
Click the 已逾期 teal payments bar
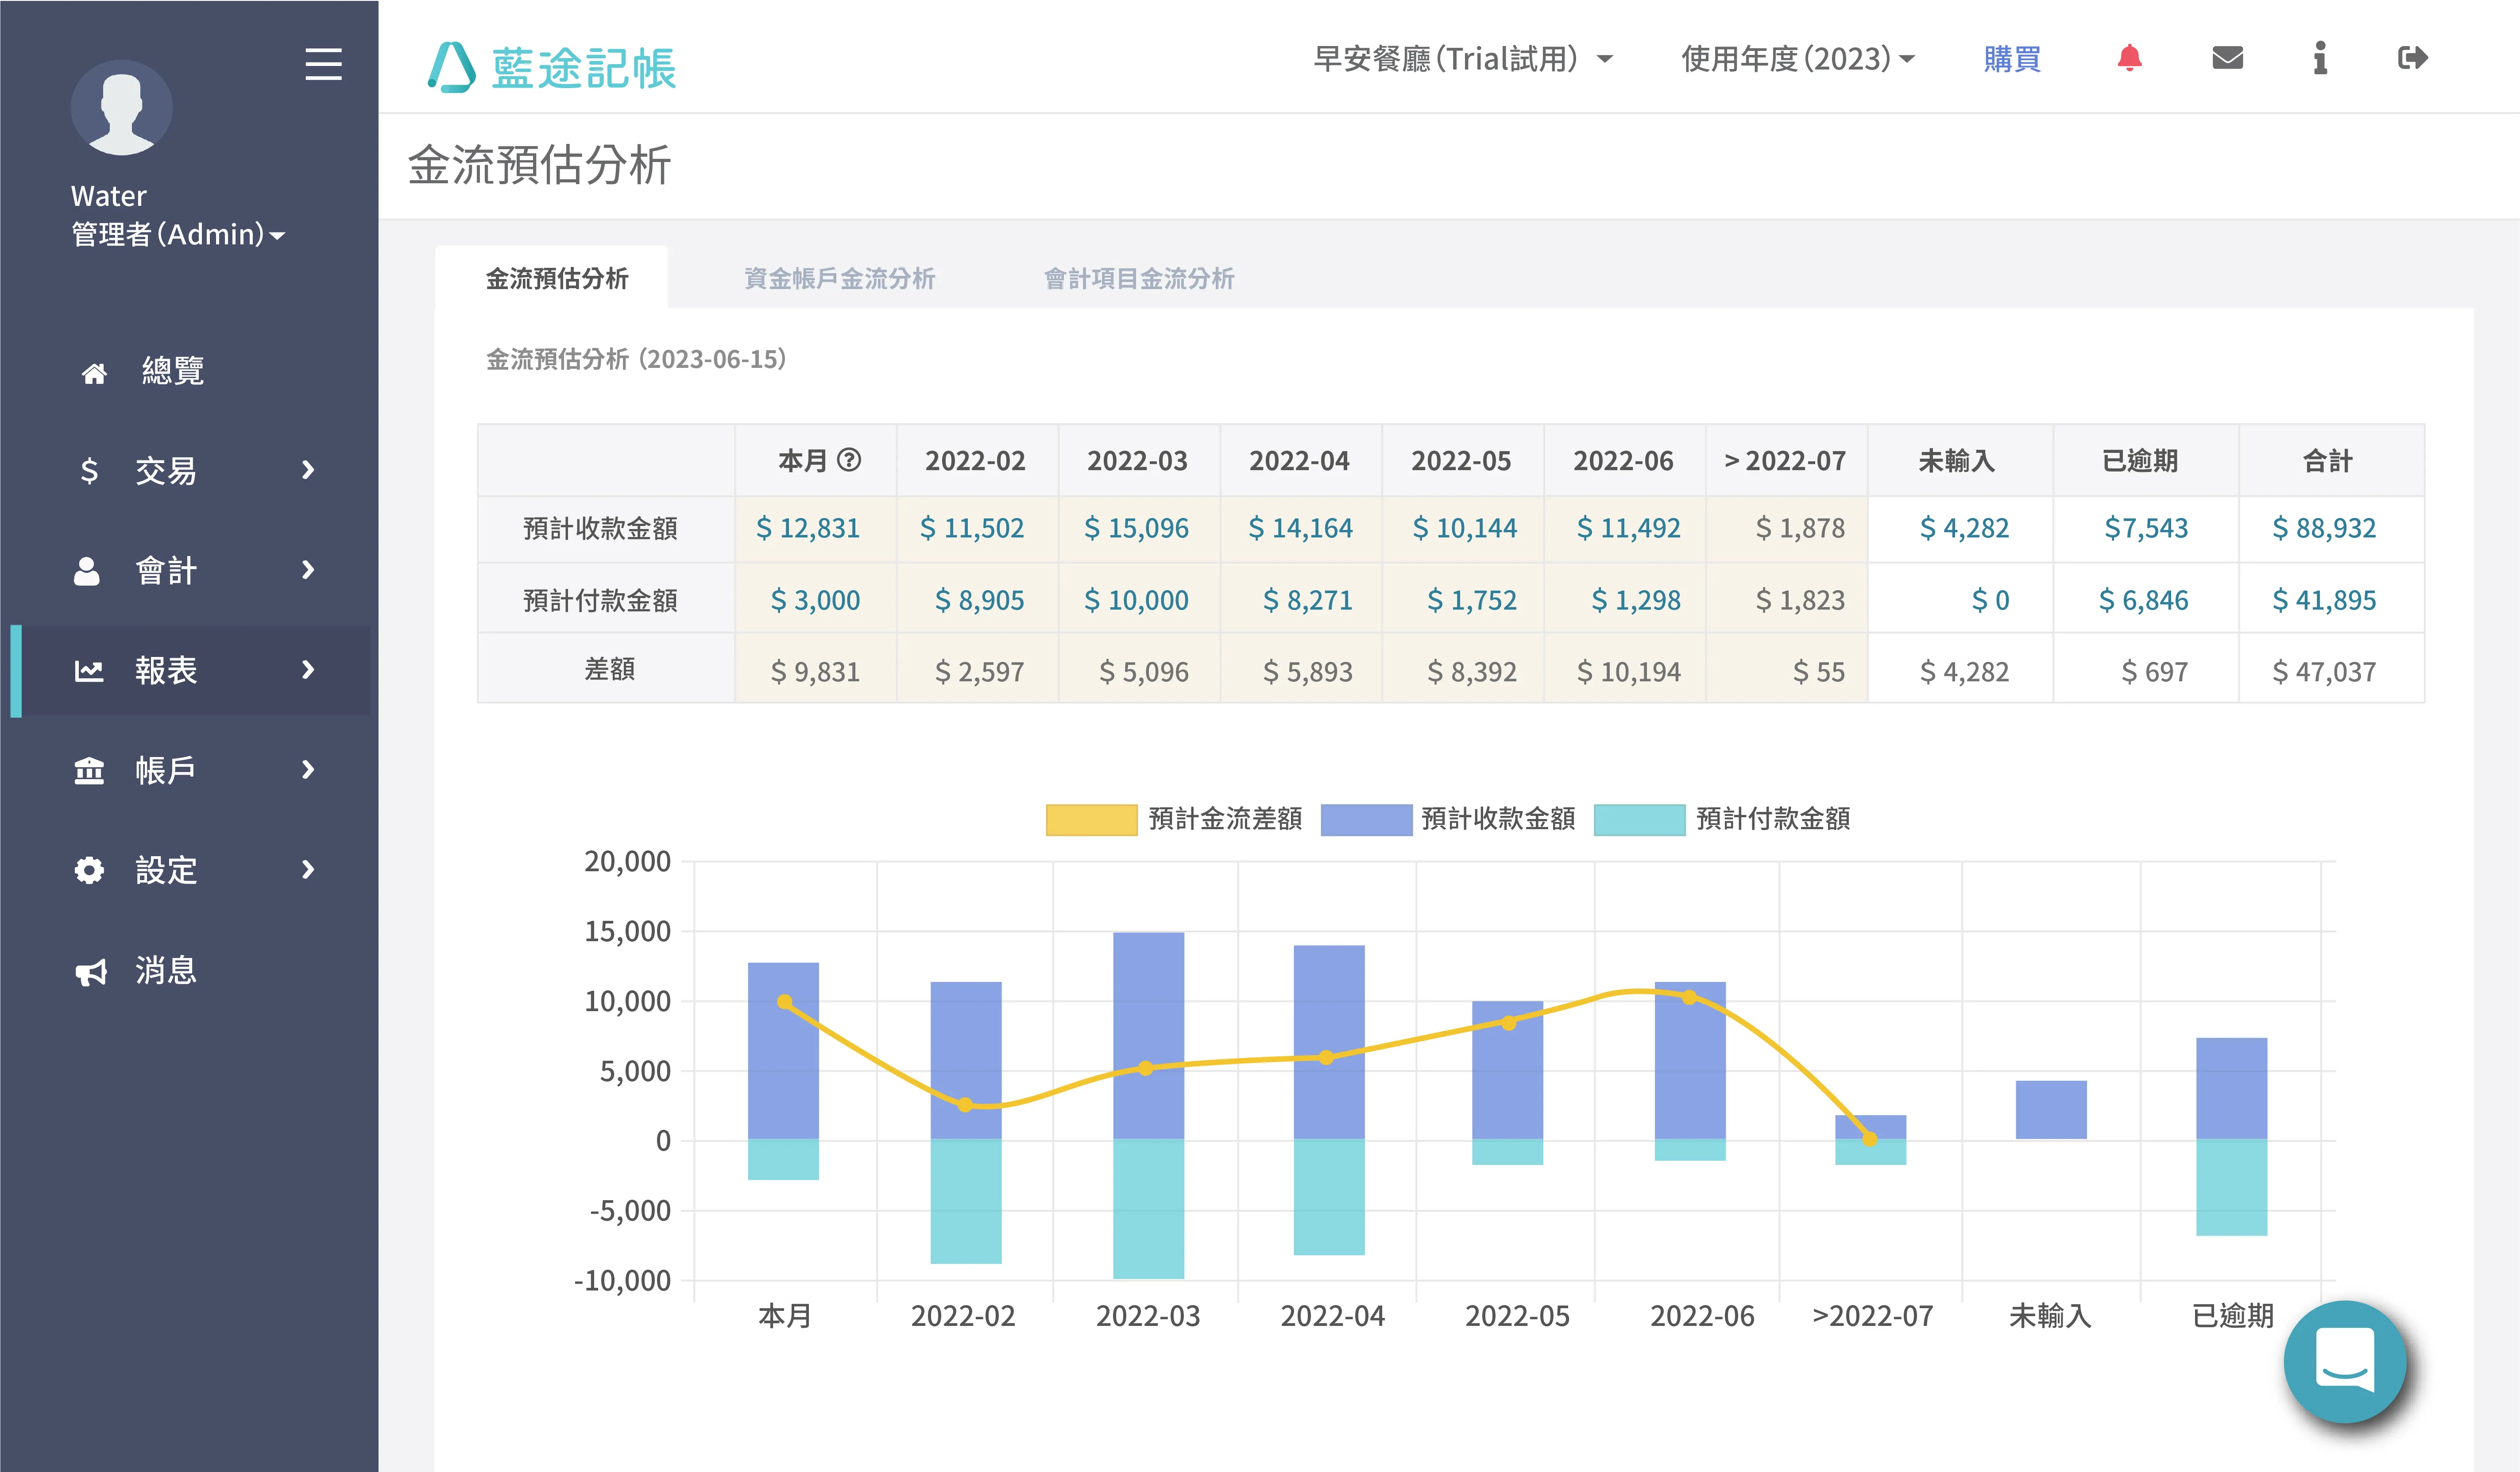pos(2231,1188)
